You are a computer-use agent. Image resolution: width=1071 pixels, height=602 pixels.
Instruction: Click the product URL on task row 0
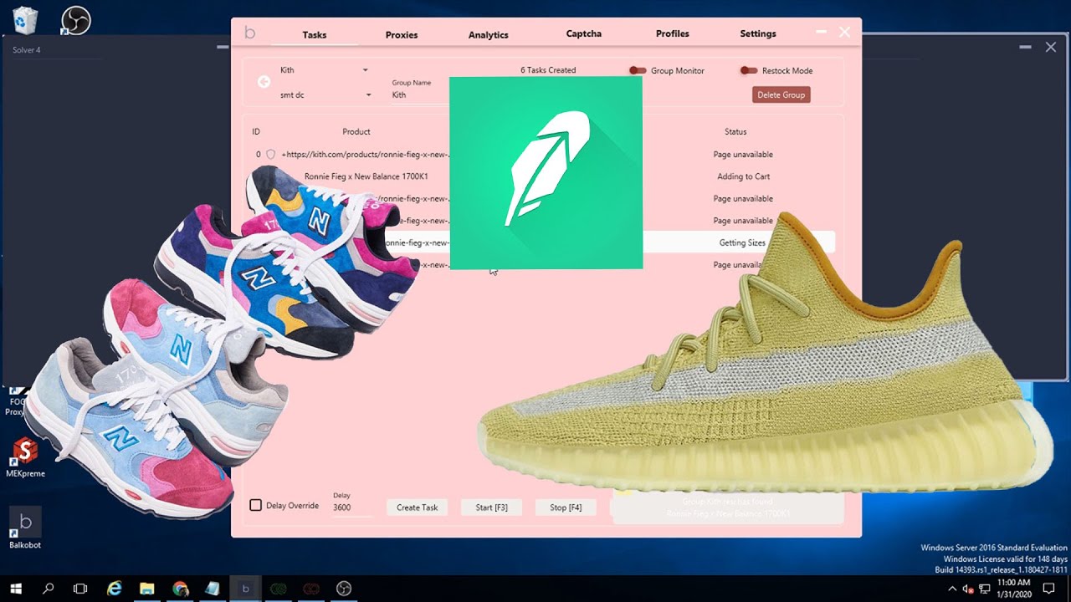pos(366,155)
